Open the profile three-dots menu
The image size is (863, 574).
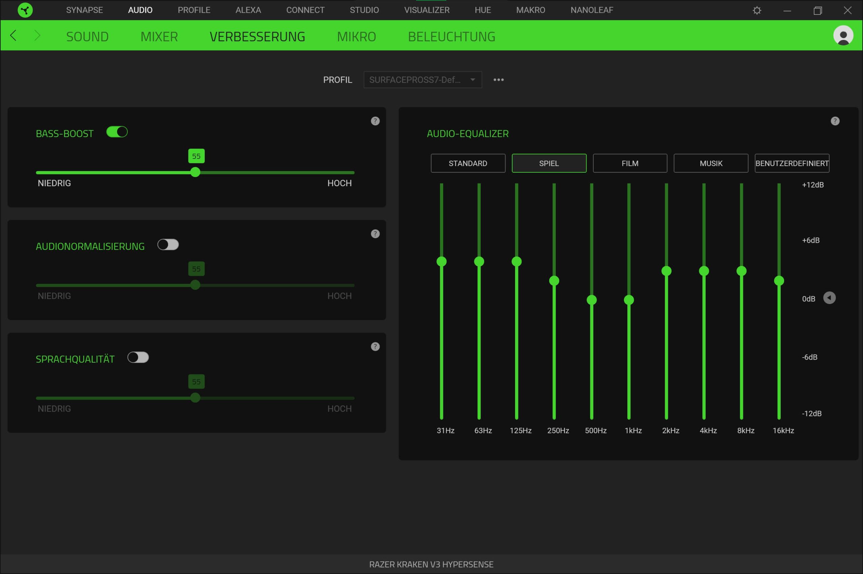498,80
